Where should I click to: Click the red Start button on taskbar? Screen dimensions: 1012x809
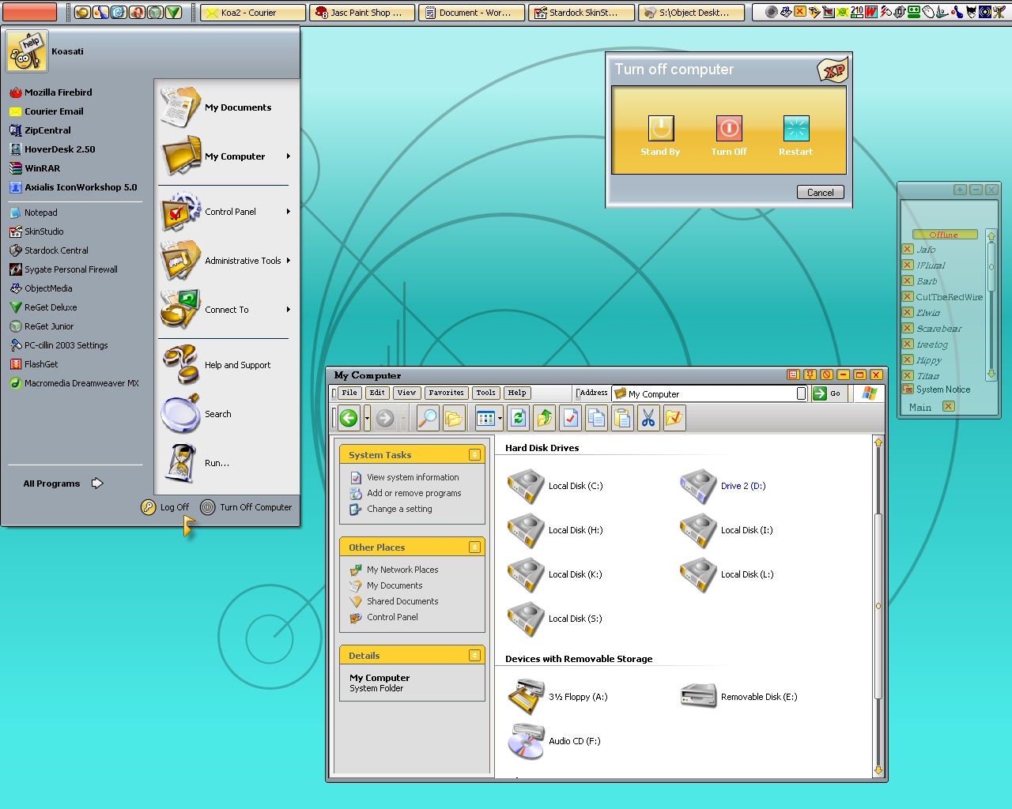pyautogui.click(x=30, y=12)
